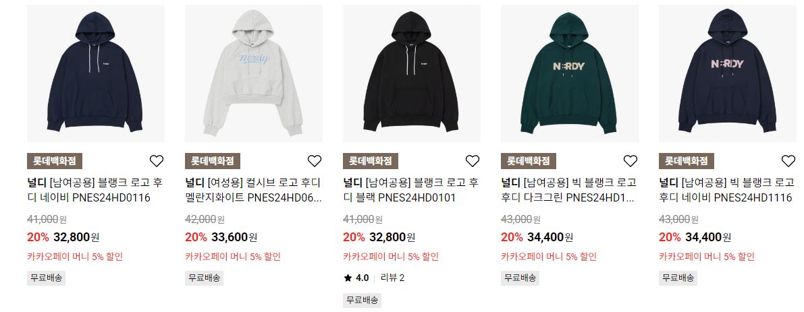Open product title ending PNES24HD1116
This screenshot has width=804, height=312.
coord(726,190)
